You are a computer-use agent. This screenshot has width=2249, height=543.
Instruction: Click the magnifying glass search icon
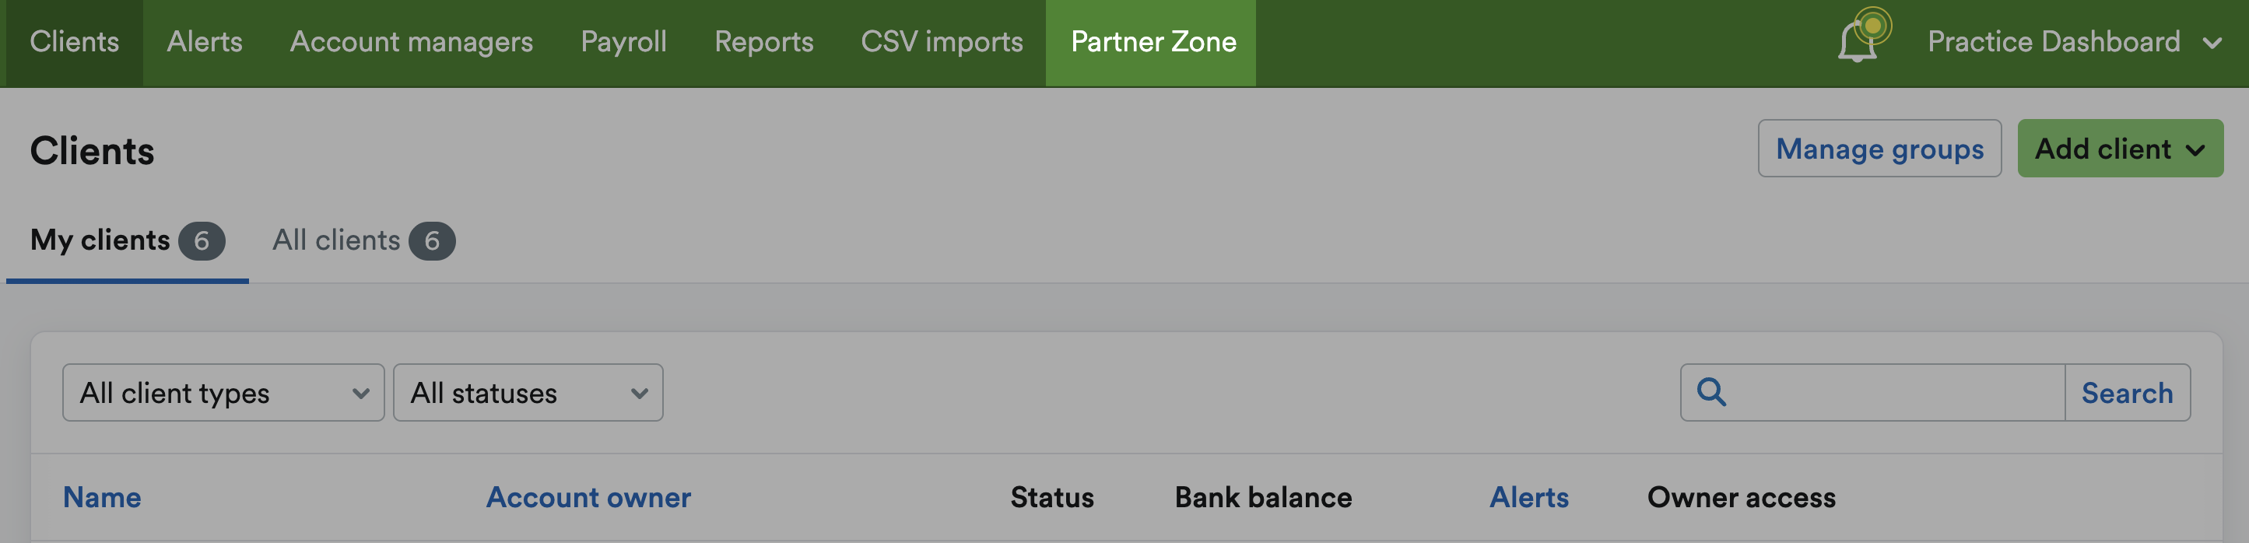coord(1710,392)
